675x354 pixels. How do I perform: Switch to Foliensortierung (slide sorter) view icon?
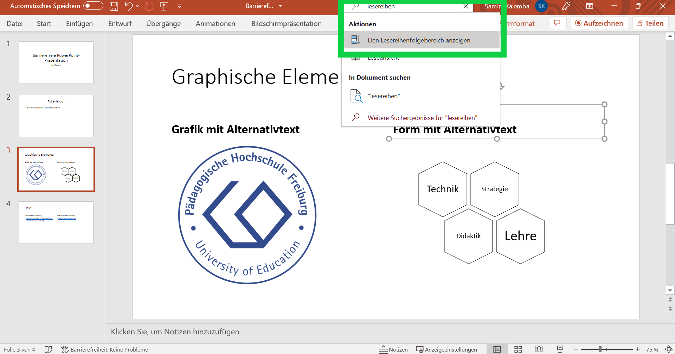pos(518,349)
